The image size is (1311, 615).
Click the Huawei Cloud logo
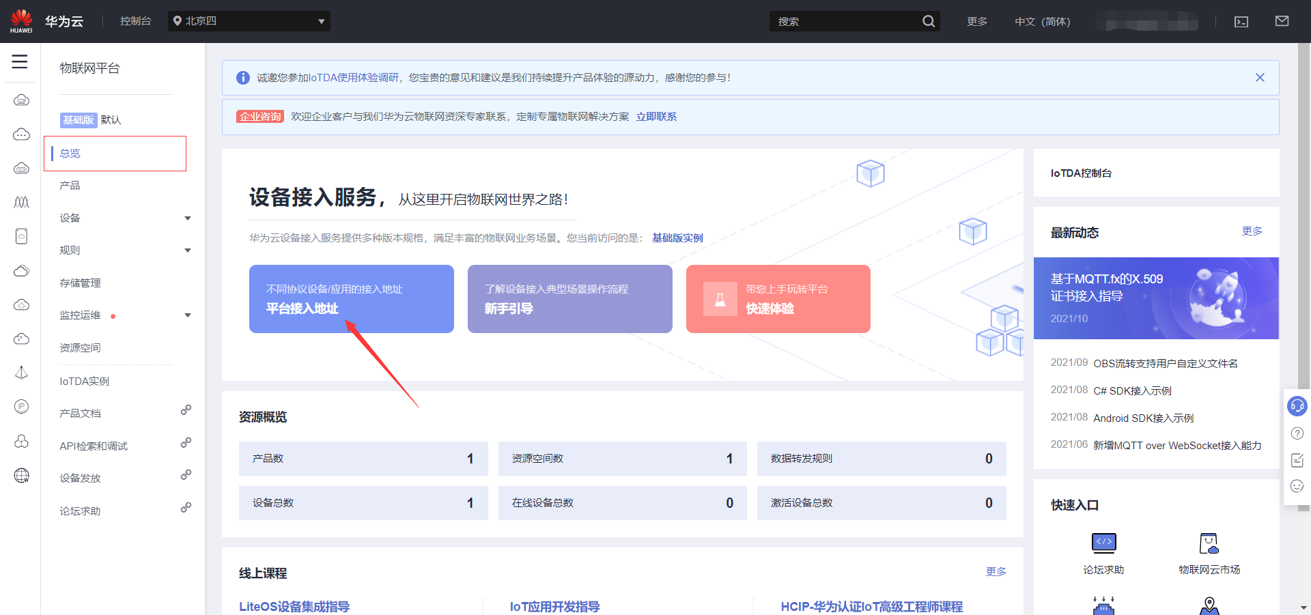[21, 21]
